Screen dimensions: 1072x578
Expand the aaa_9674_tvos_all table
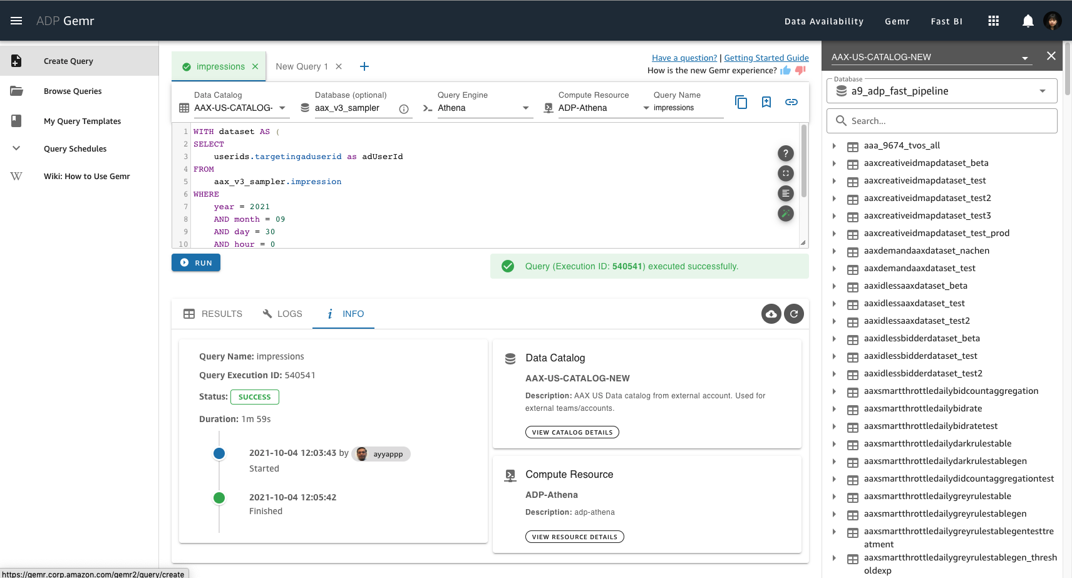point(834,146)
